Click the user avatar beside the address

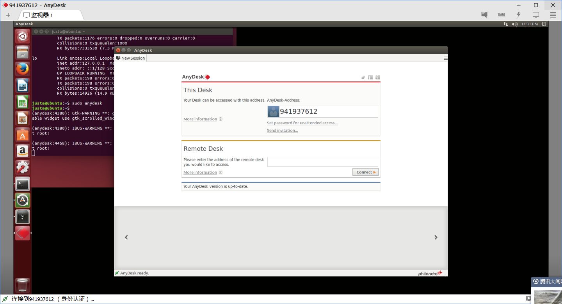tap(273, 111)
